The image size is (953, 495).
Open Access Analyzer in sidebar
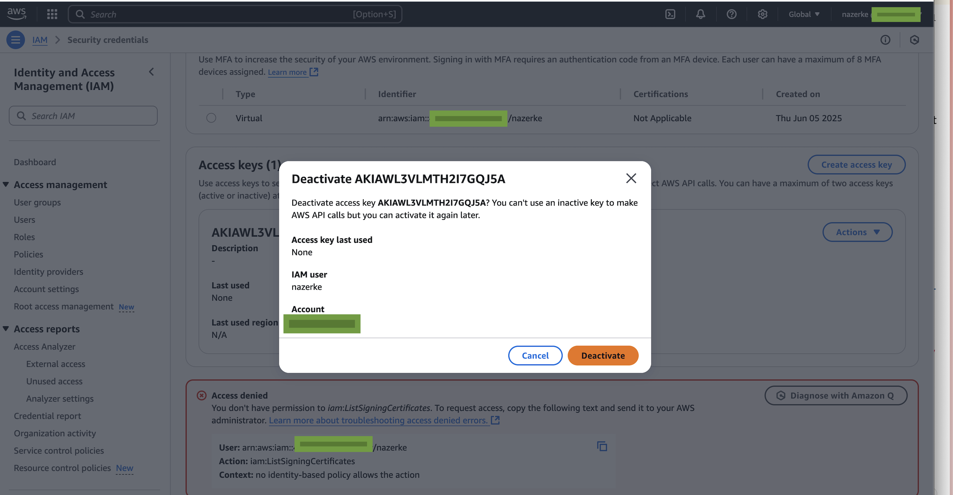(x=44, y=347)
